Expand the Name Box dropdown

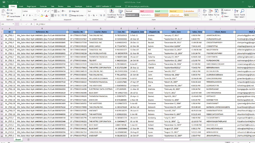[x=13, y=24]
